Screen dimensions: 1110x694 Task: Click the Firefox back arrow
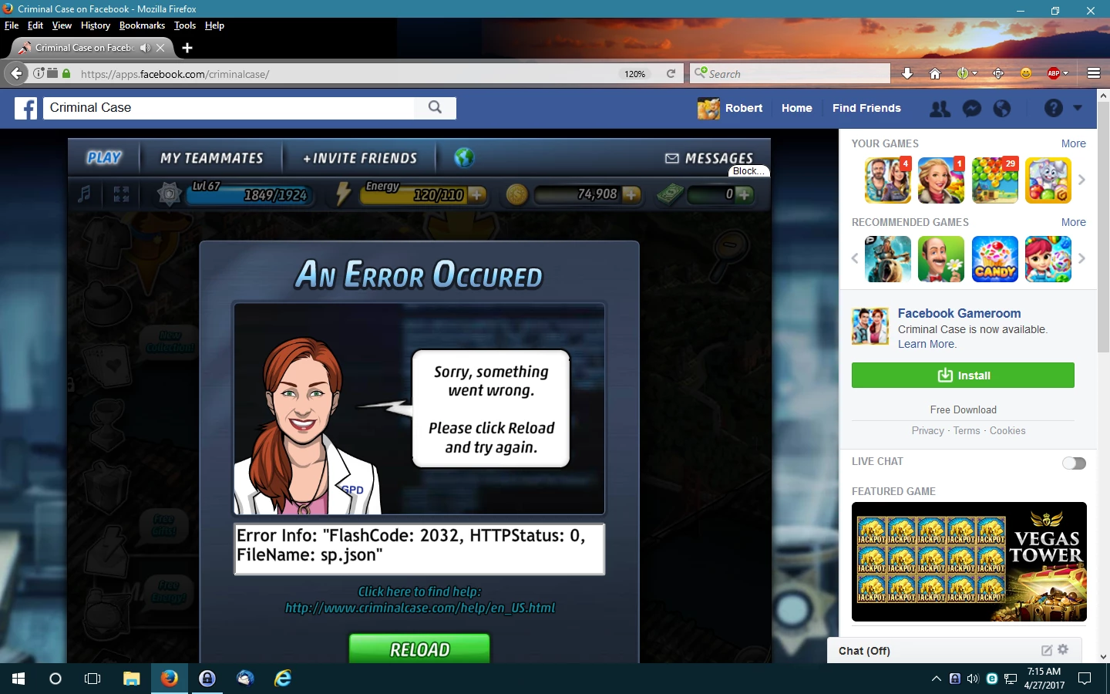point(16,73)
